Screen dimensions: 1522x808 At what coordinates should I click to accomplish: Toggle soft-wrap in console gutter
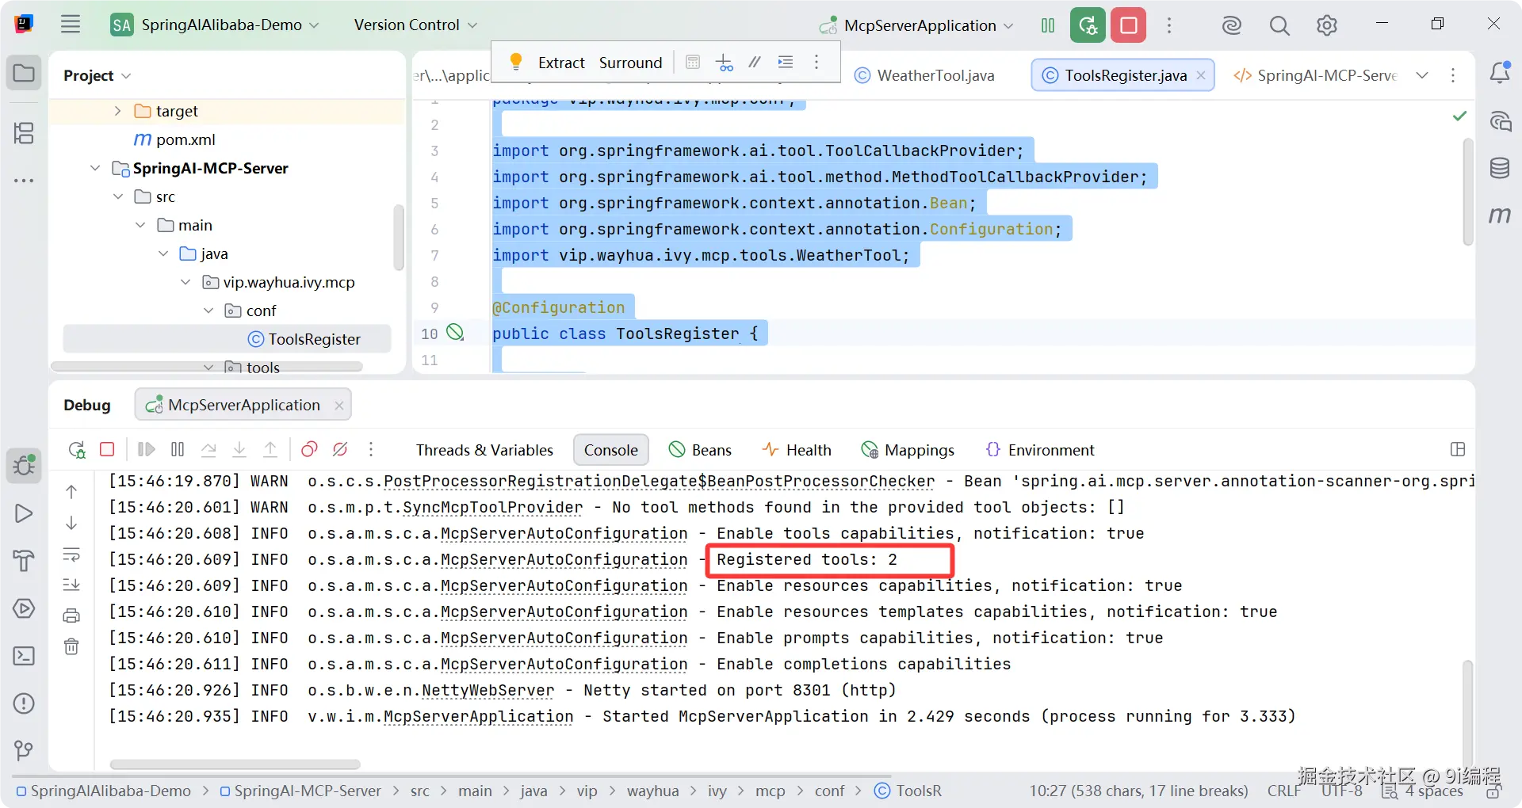[x=71, y=554]
